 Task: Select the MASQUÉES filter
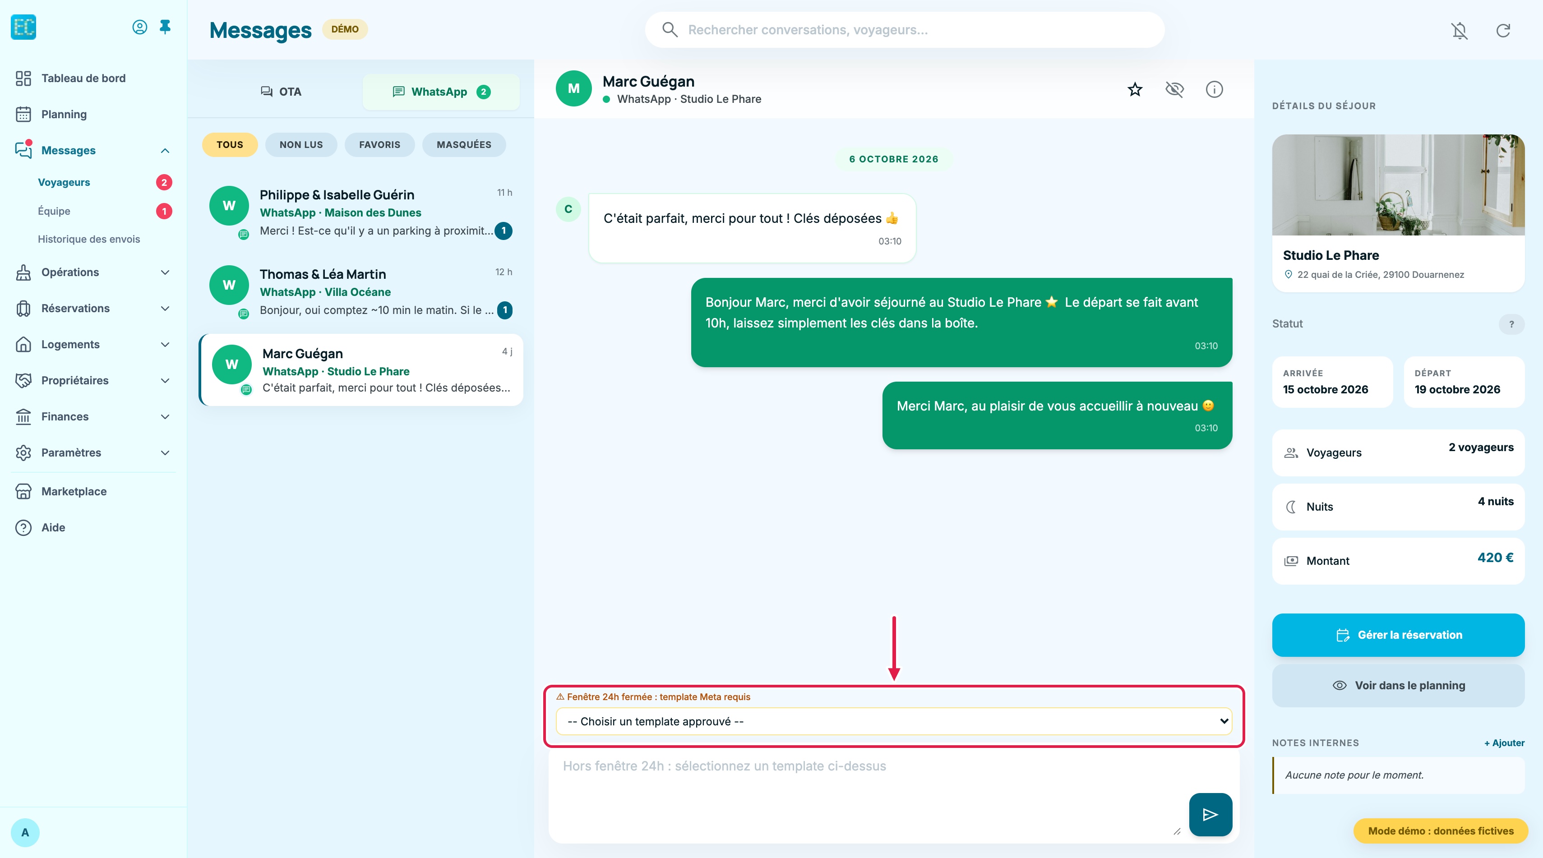pyautogui.click(x=464, y=145)
